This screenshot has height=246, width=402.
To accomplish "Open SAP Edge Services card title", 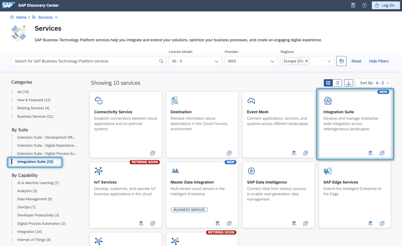I will click(x=341, y=182).
